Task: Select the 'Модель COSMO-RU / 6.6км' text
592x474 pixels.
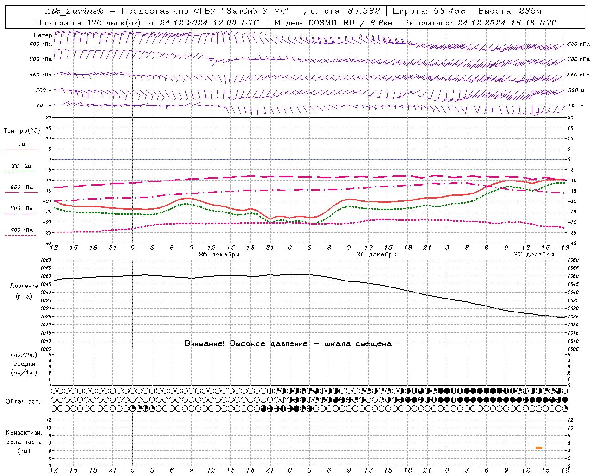Action: point(333,23)
